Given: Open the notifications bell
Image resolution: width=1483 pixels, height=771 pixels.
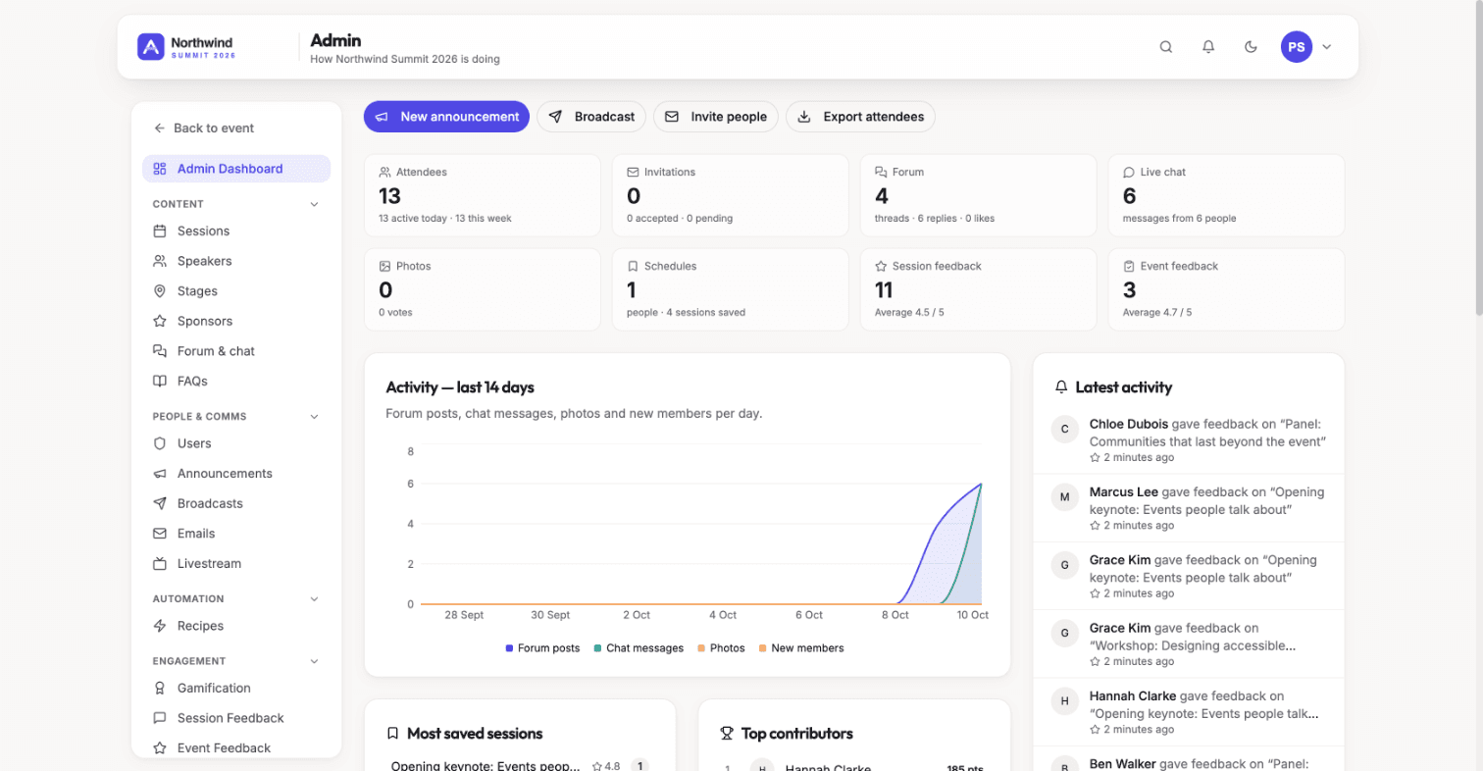Looking at the screenshot, I should [x=1208, y=46].
